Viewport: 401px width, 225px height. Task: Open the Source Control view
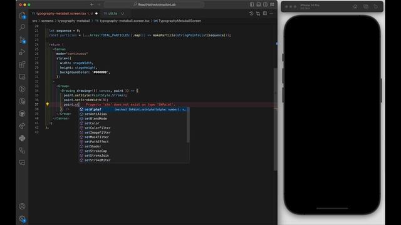point(23,39)
